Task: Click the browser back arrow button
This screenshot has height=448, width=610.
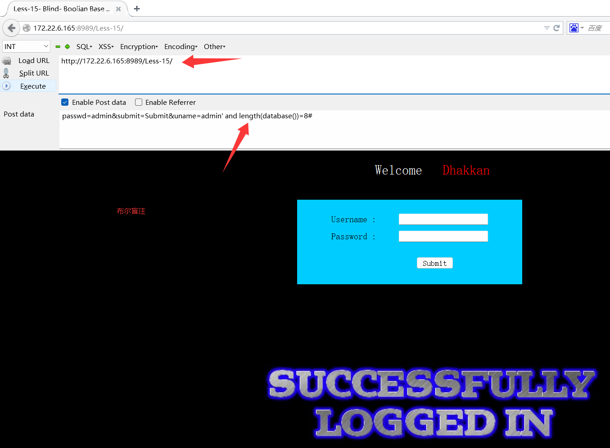Action: (11, 28)
